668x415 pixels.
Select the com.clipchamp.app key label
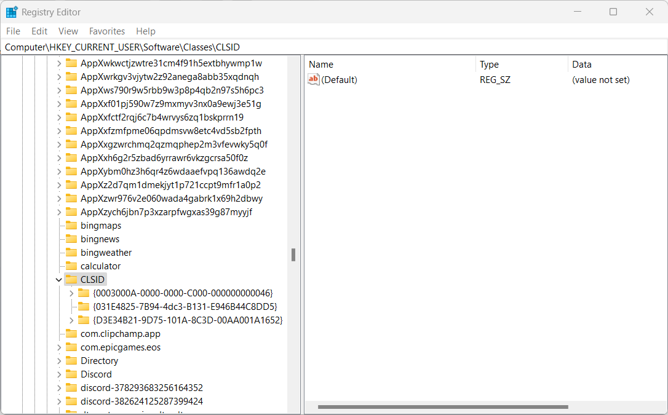pyautogui.click(x=121, y=334)
